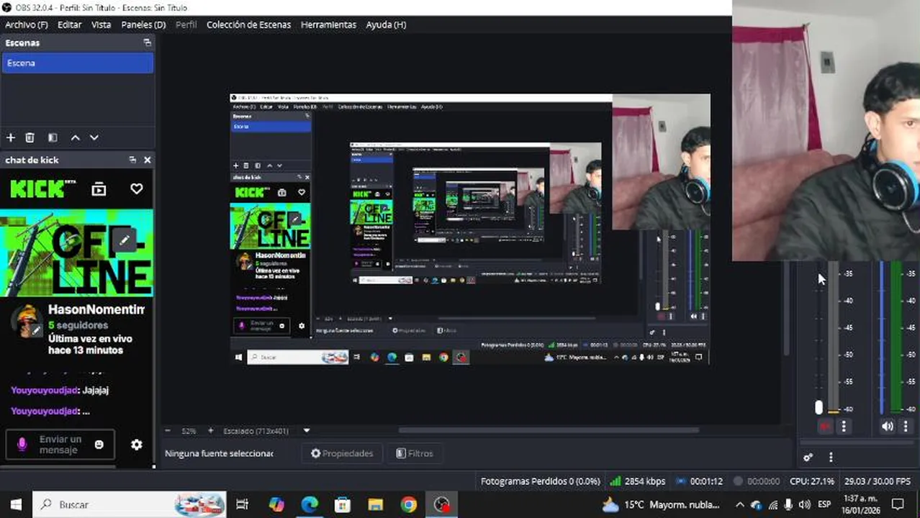The height and width of the screenshot is (518, 920).
Task: Close the chat de kick dock
Action: tap(148, 160)
